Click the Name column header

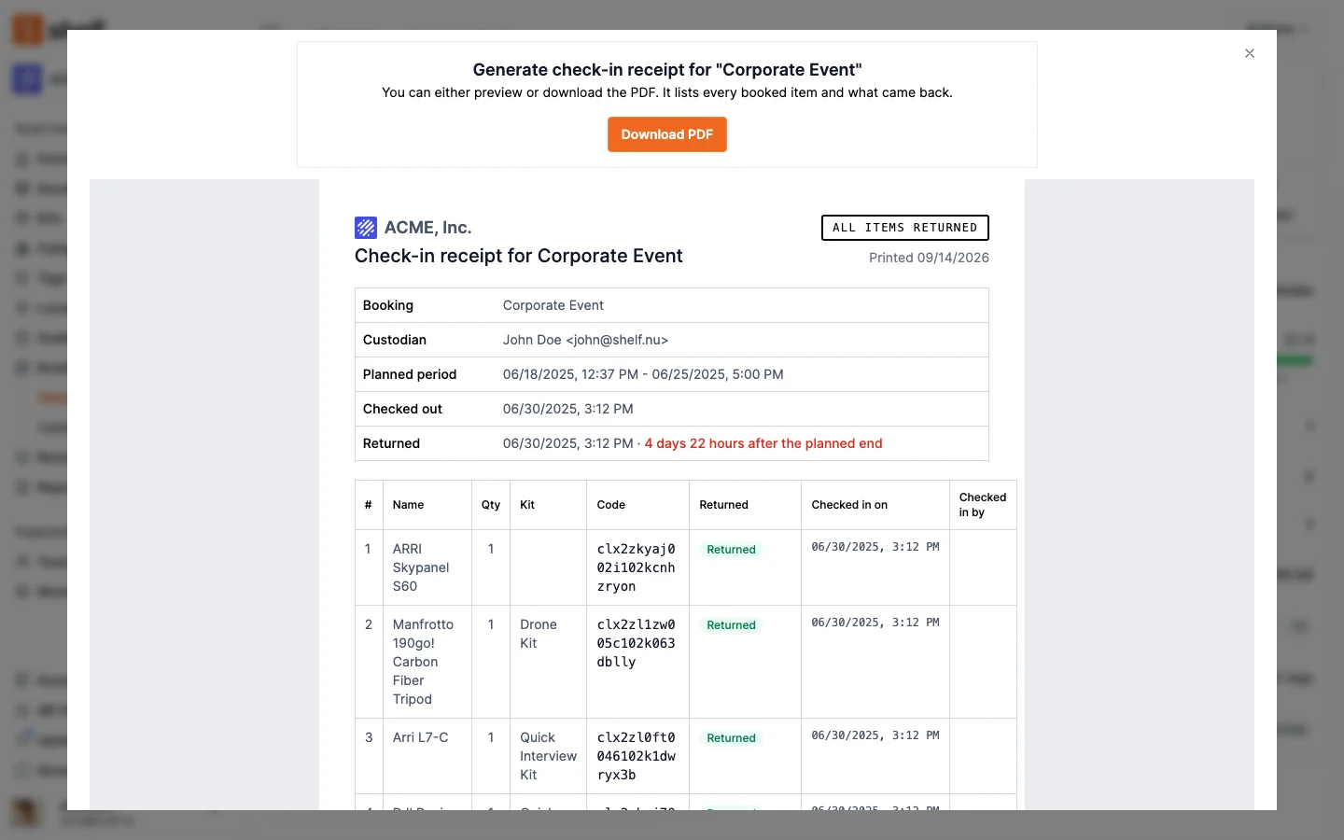408,505
